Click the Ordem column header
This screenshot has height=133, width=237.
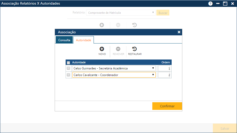[166, 62]
